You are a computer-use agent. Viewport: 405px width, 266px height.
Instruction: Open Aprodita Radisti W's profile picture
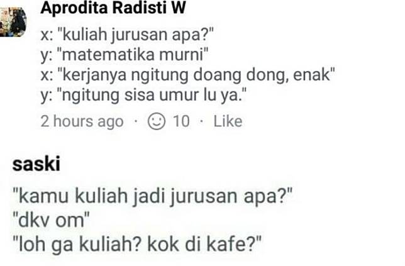tap(13, 21)
